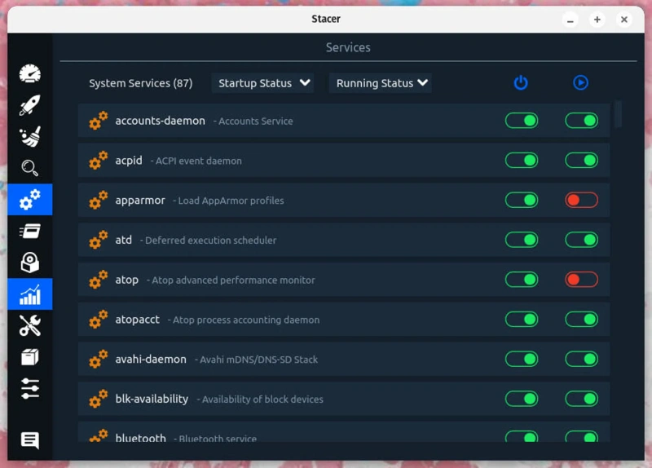Select the Services gears sidebar icon
Screen dimensions: 652x468
point(30,199)
